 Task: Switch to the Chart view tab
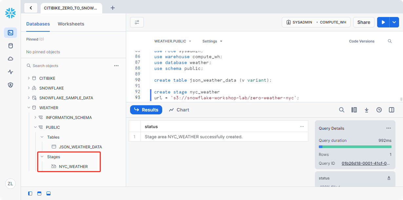pos(179,110)
